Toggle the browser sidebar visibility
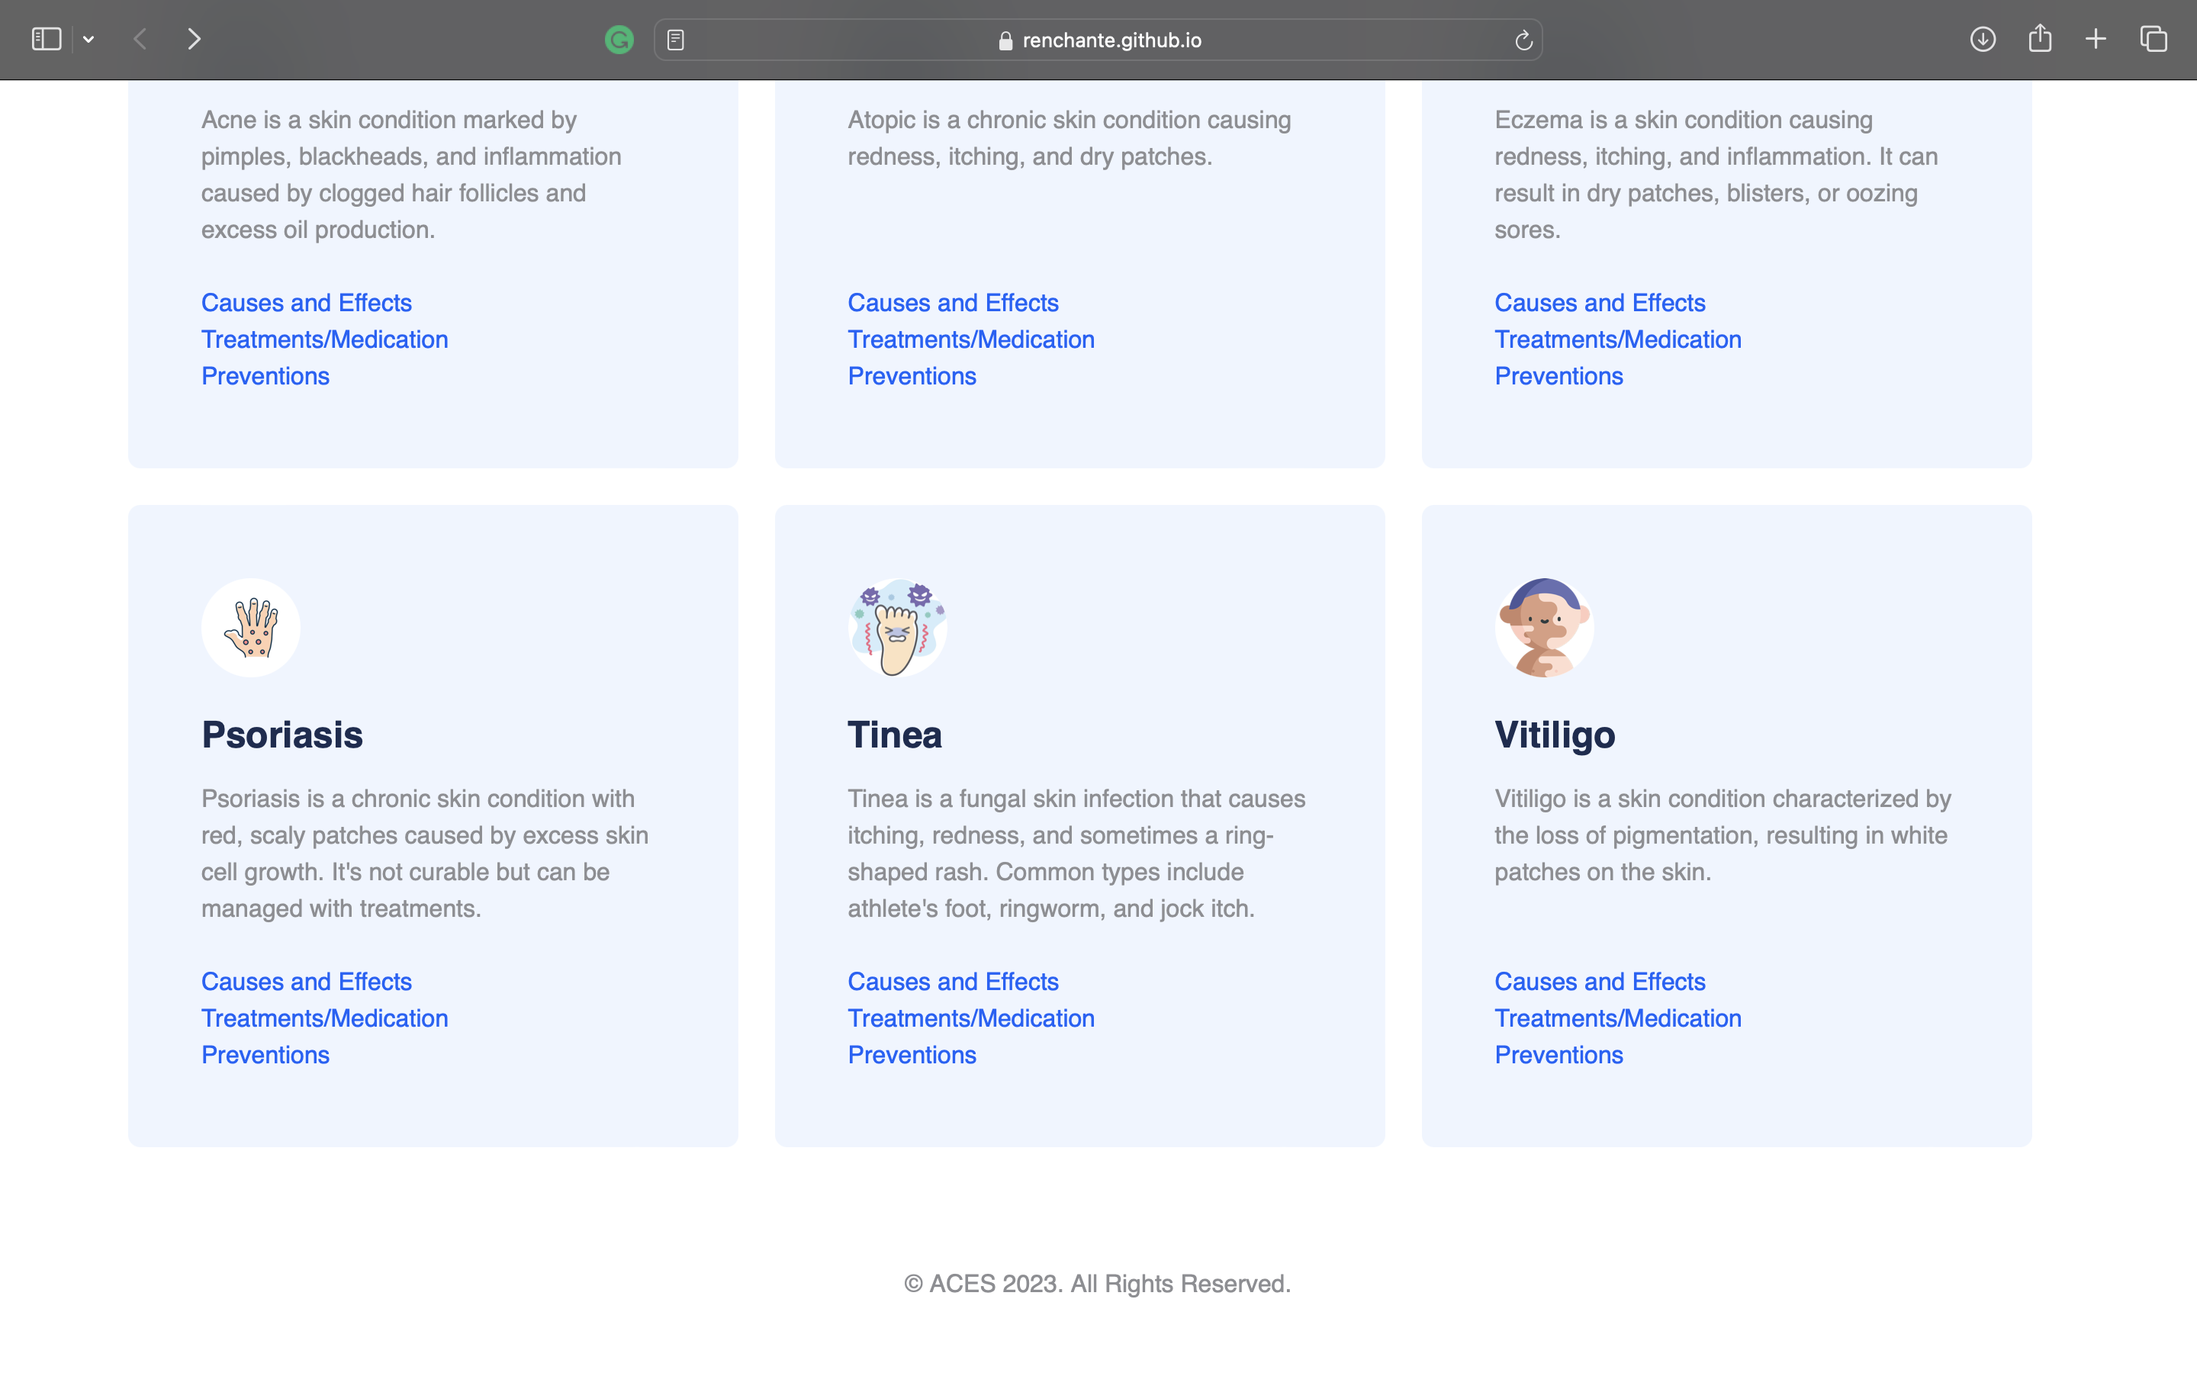Viewport: 2197px width, 1373px height. [x=46, y=39]
